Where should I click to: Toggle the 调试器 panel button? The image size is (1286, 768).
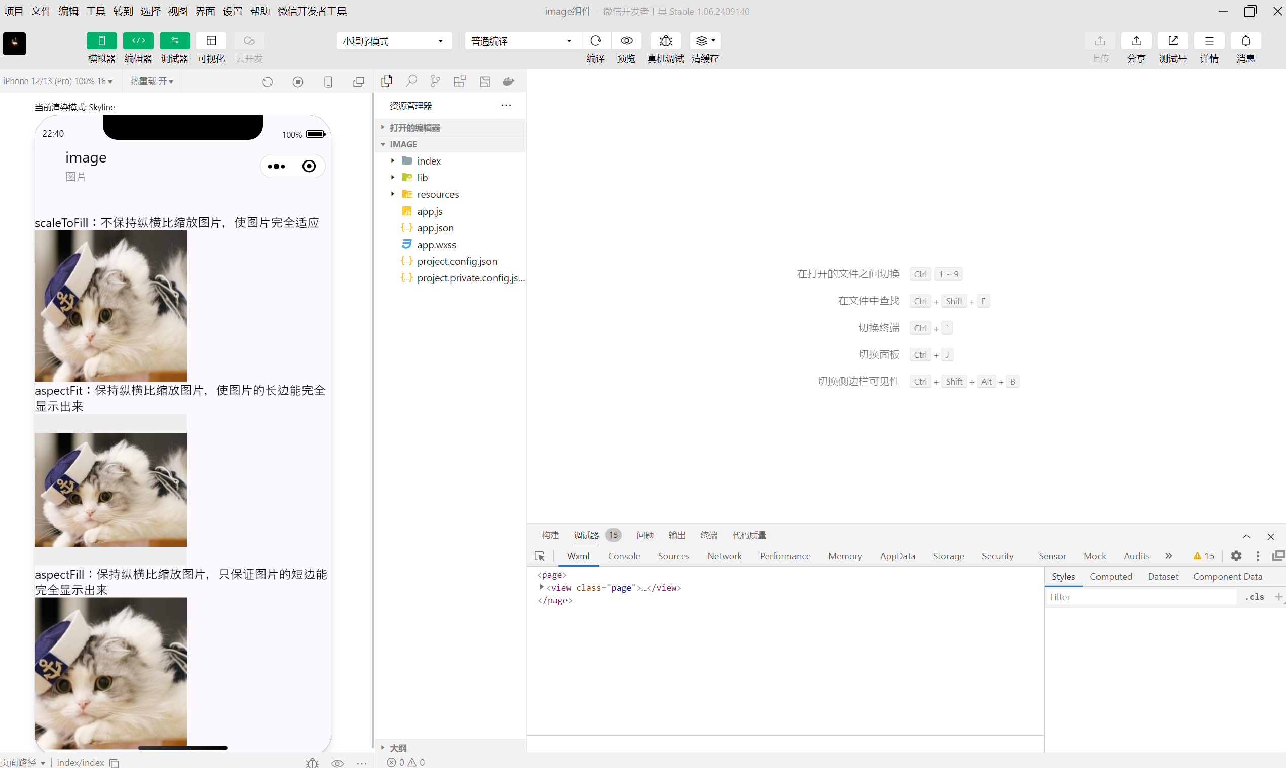[x=174, y=41]
